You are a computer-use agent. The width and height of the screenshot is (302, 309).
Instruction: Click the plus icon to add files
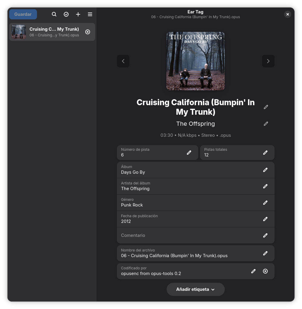pos(78,14)
